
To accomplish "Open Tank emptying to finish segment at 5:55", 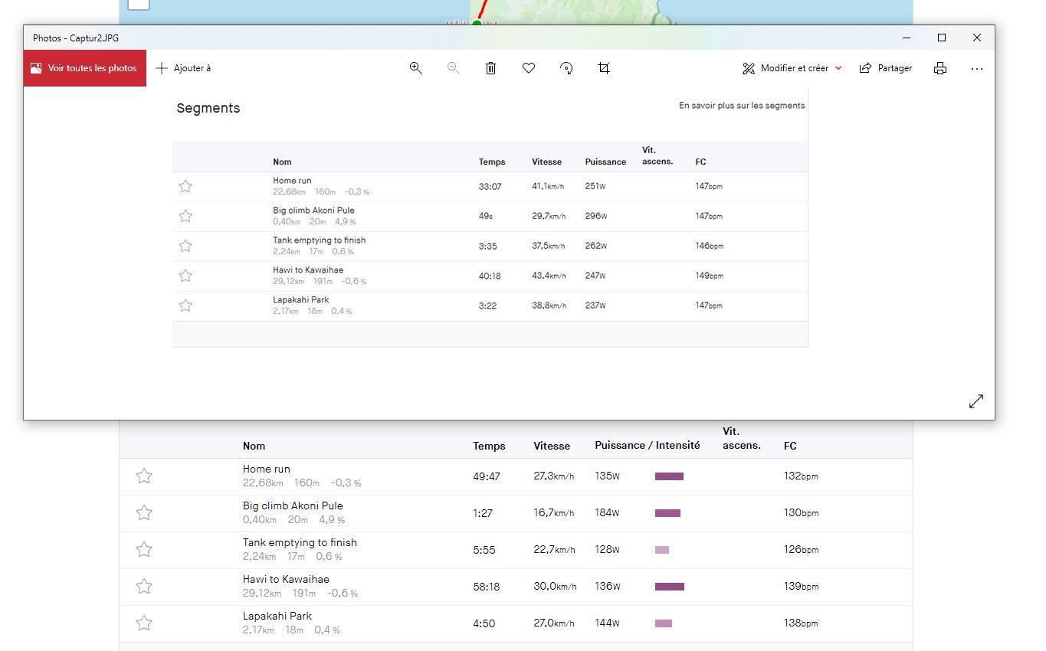I will click(300, 543).
